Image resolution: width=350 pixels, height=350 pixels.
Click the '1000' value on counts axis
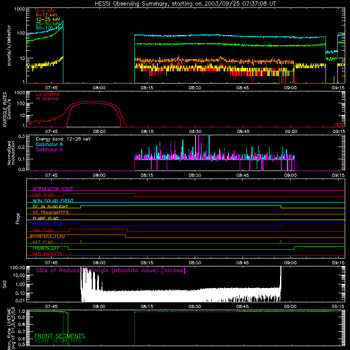19,9
